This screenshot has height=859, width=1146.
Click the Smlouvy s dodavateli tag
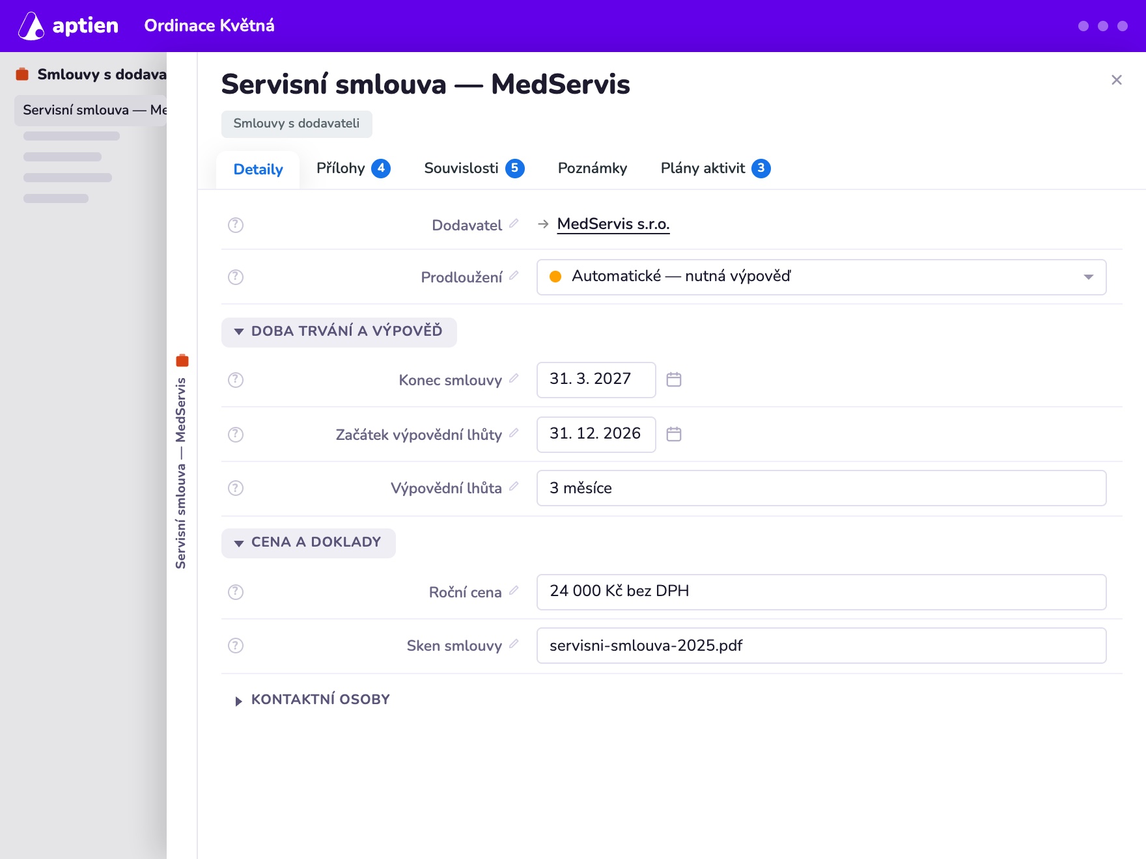click(296, 124)
